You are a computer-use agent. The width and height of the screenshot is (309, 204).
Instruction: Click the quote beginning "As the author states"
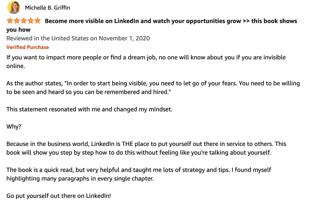(x=153, y=83)
